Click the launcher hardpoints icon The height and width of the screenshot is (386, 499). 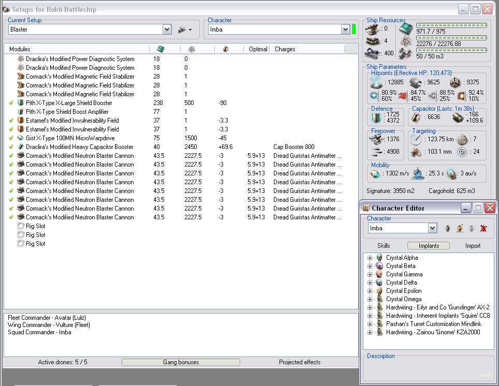tap(372, 41)
